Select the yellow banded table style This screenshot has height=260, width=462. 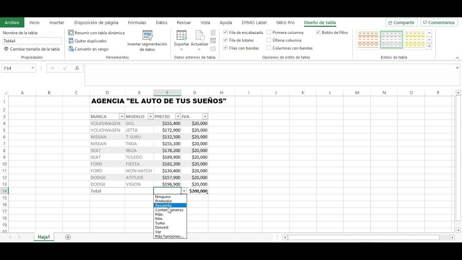coord(415,40)
